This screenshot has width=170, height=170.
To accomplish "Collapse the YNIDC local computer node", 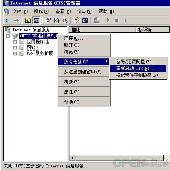I will tap(8, 36).
